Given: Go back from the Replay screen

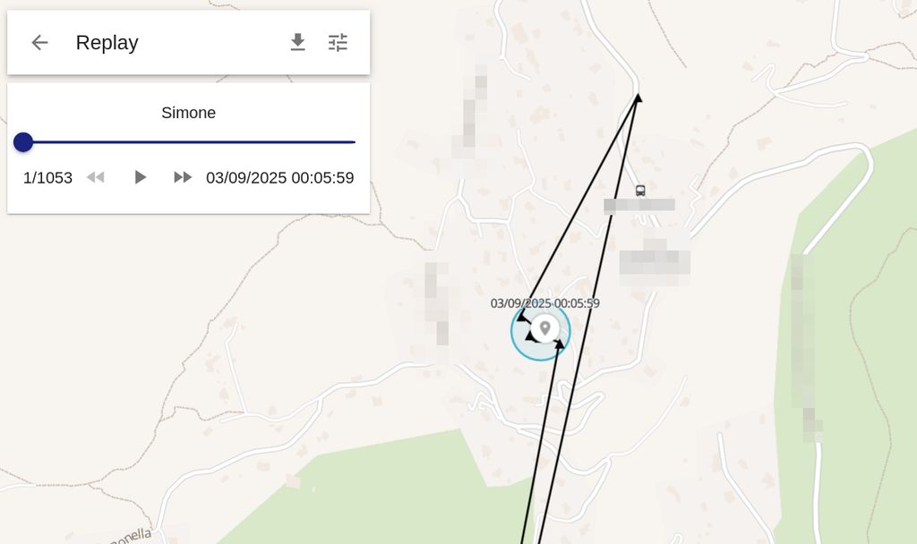Looking at the screenshot, I should pos(39,42).
